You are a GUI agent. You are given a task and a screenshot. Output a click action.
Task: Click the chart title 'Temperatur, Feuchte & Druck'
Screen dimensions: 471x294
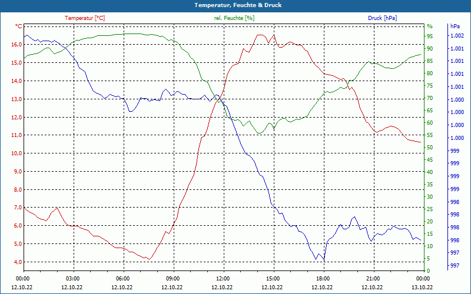click(238, 5)
